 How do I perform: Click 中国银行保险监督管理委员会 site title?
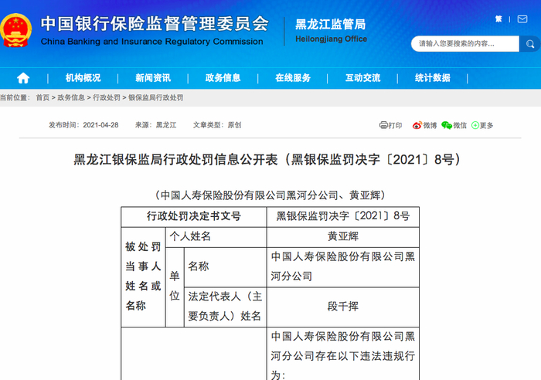click(155, 24)
